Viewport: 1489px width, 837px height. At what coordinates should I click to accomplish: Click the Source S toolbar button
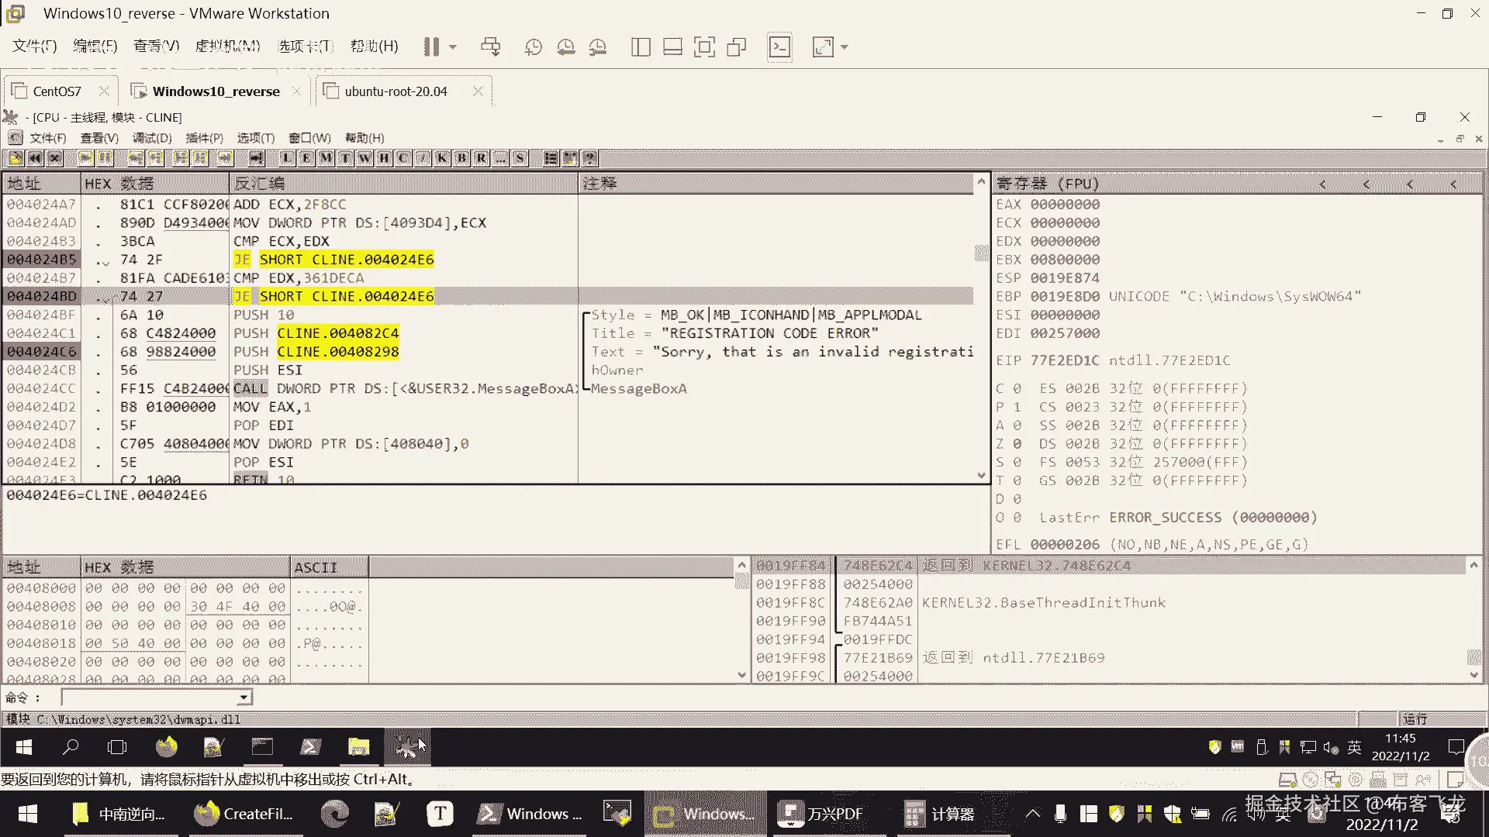[x=520, y=158]
